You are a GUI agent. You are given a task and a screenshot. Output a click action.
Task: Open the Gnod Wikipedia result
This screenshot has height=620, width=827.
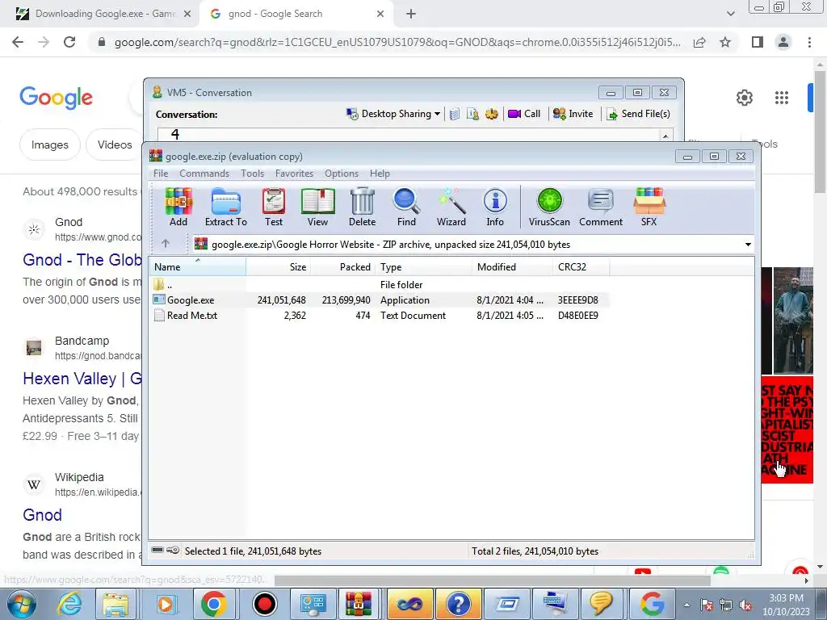pyautogui.click(x=42, y=515)
